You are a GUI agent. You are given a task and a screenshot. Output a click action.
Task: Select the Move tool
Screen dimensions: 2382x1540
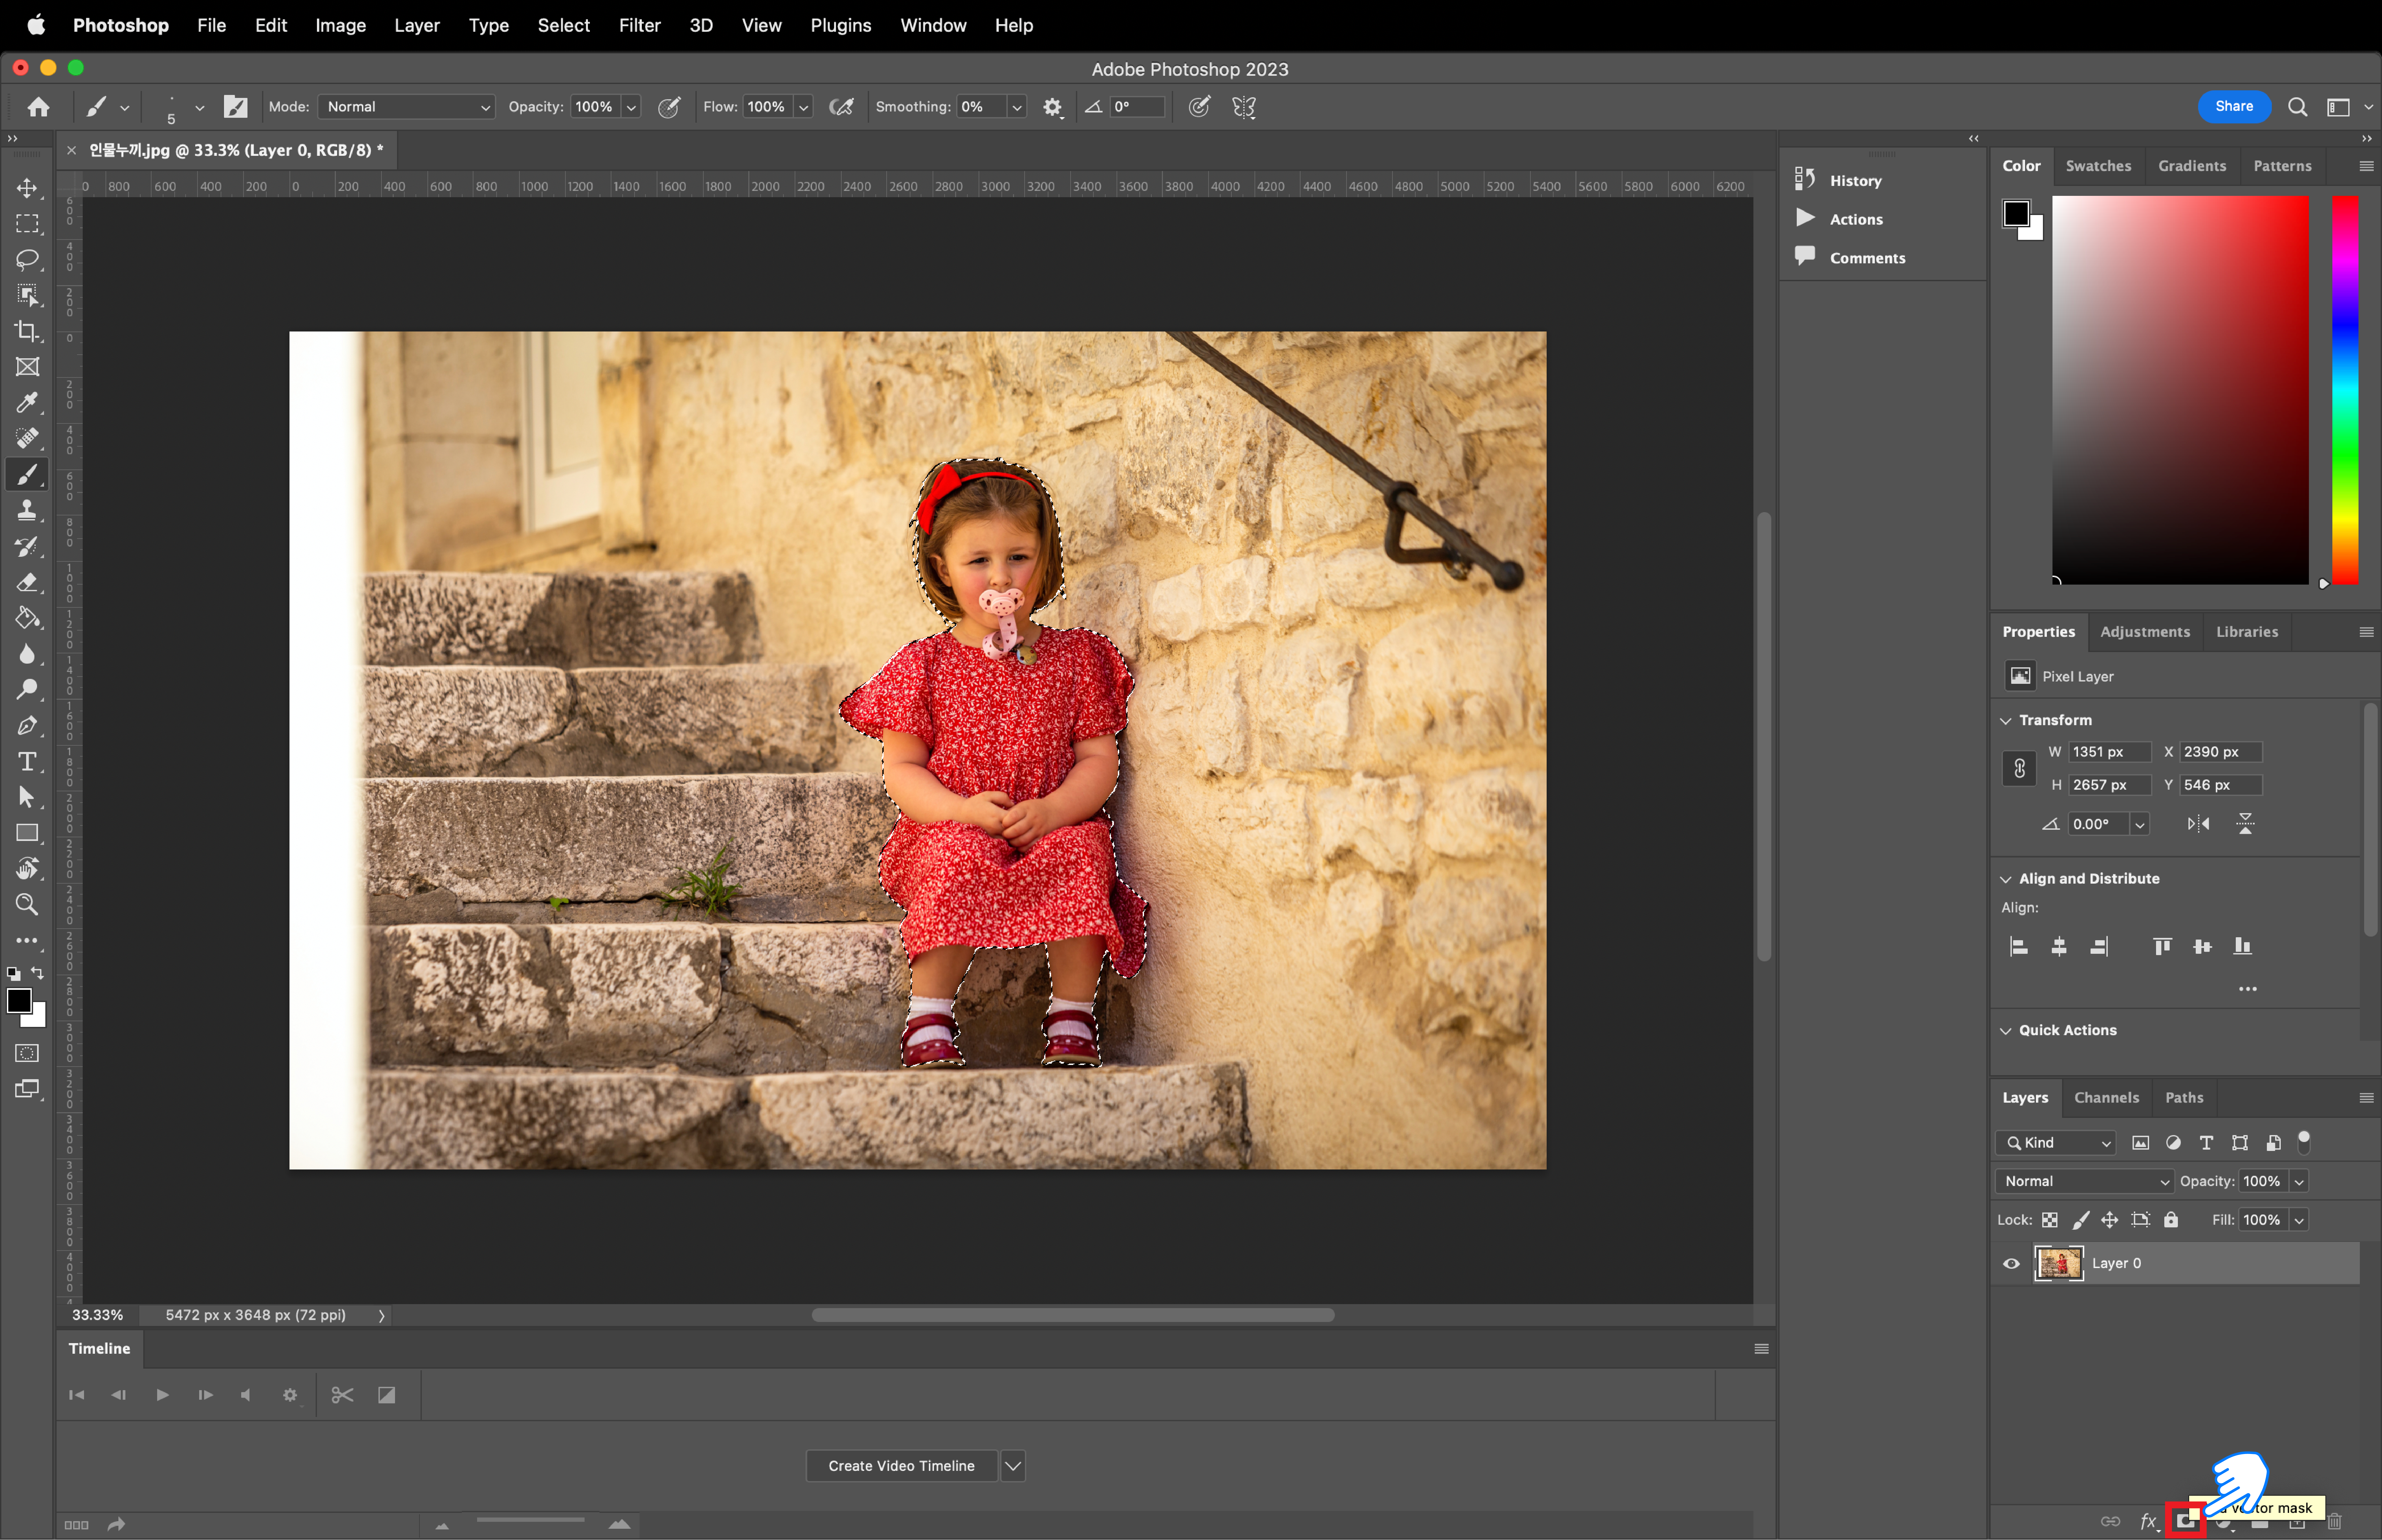(x=27, y=188)
